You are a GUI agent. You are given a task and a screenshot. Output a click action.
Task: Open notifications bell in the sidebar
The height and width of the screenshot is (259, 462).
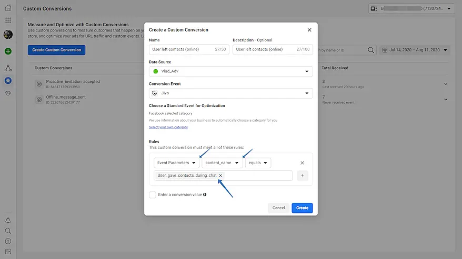point(8,221)
